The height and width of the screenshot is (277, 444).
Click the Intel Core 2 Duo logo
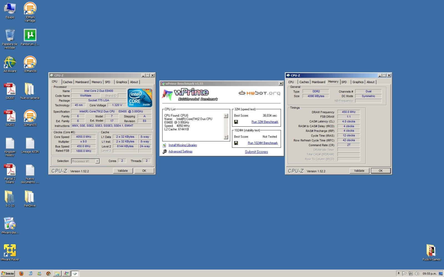coord(140,98)
